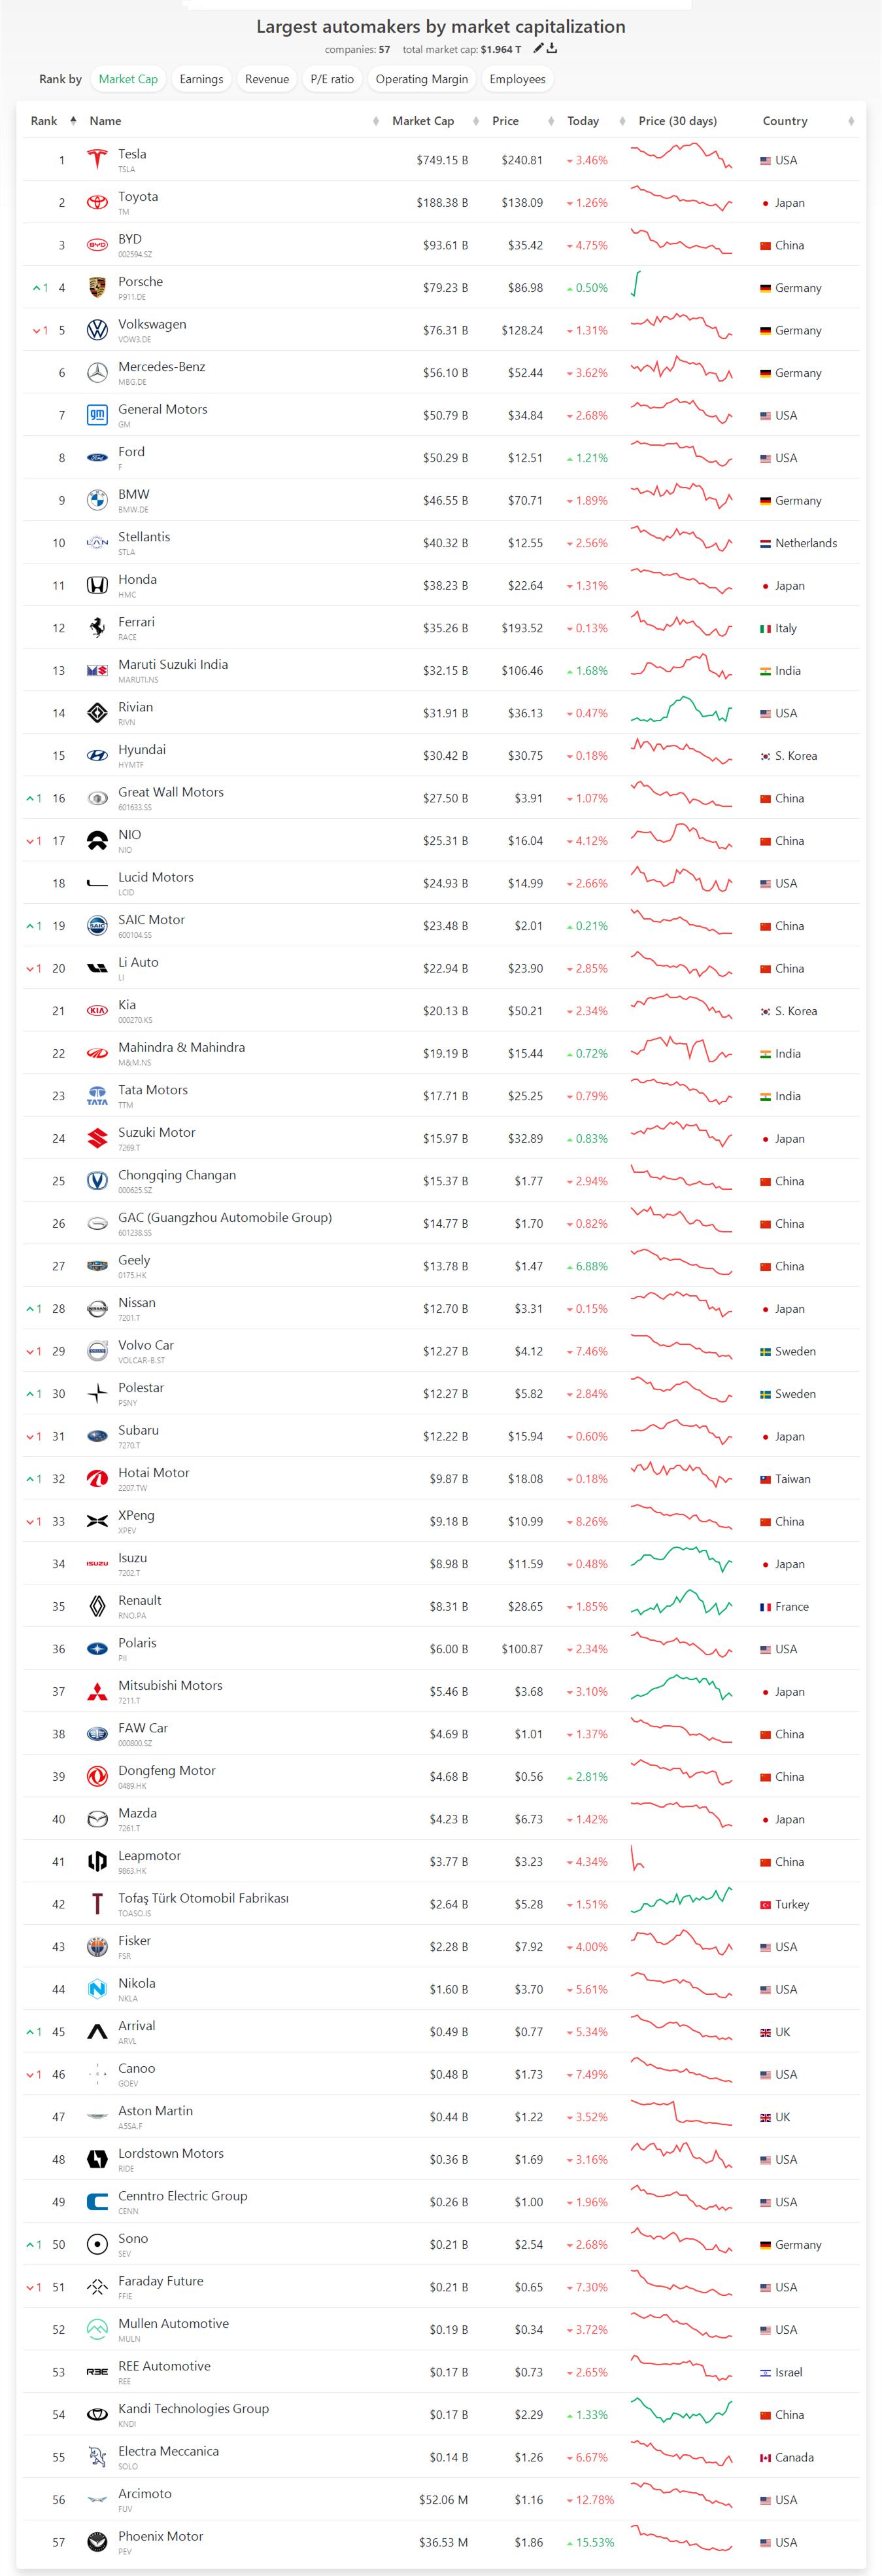Sort table by Rank column arrow
The image size is (882, 2576).
[x=73, y=121]
